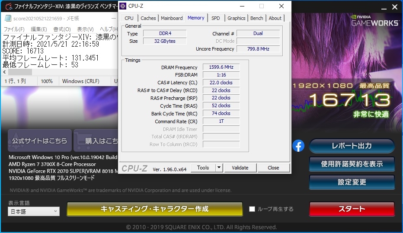403x233 pixels.
Task: Open the ファイル(F) menu in Notepad
Action: coord(14,29)
